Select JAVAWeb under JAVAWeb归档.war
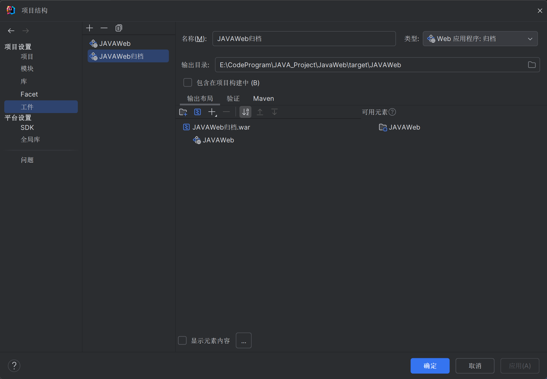Viewport: 547px width, 379px height. (213, 140)
